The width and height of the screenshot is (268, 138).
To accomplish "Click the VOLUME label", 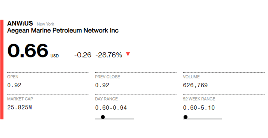I will click(191, 77).
